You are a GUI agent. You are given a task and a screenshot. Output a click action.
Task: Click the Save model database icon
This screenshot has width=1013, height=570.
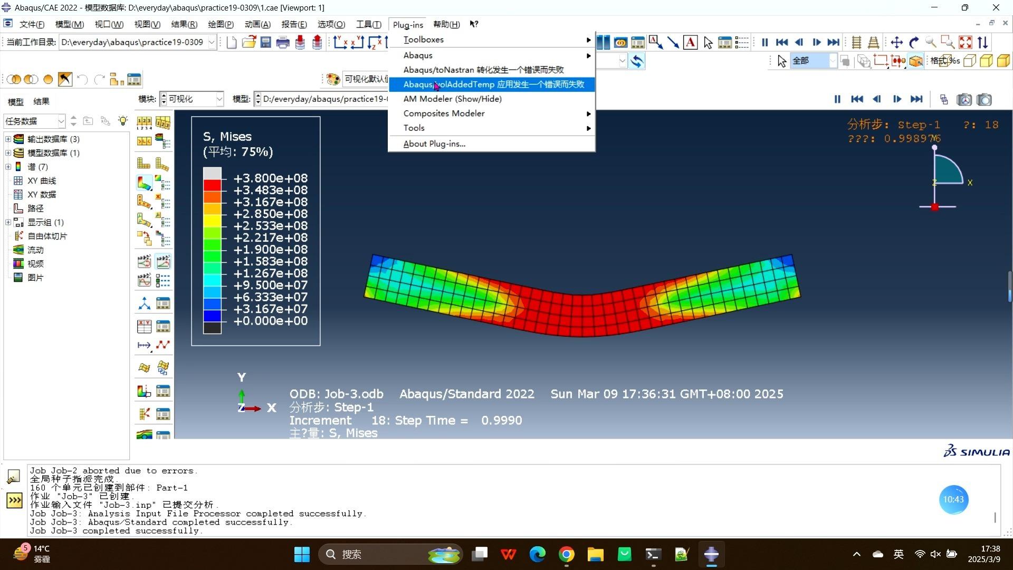tap(266, 42)
